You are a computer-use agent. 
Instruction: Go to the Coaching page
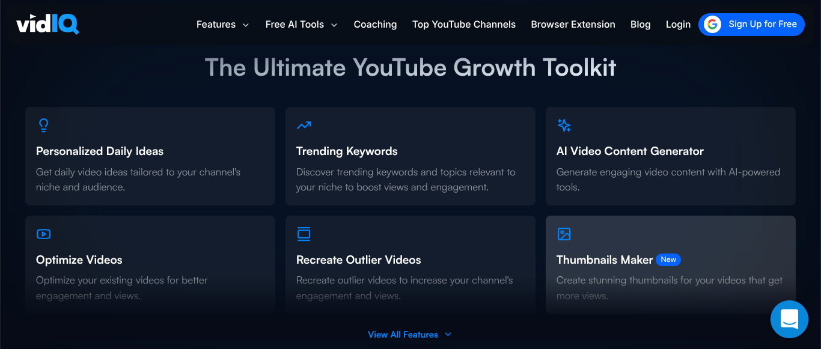tap(375, 25)
